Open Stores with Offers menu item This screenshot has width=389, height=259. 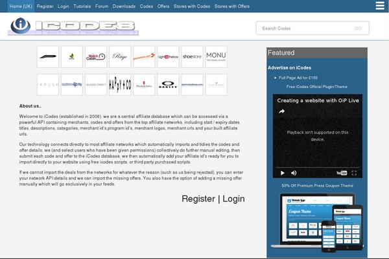click(x=232, y=6)
